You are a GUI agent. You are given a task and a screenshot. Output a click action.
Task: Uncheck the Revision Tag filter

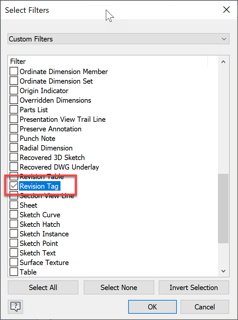click(13, 186)
